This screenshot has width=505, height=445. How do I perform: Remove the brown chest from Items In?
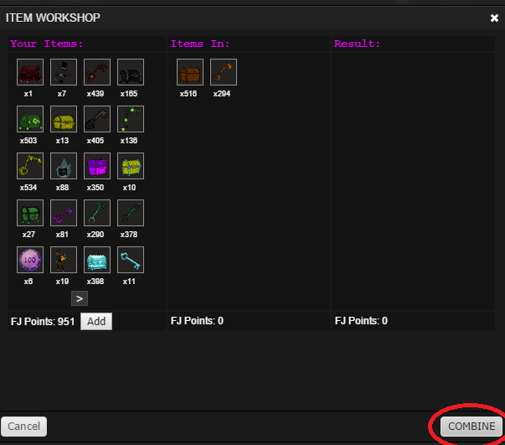coord(190,72)
